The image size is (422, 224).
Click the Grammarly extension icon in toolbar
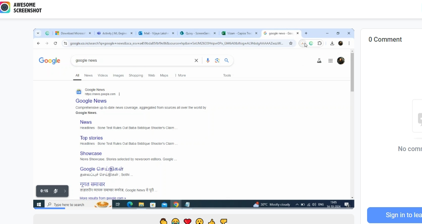311,43
